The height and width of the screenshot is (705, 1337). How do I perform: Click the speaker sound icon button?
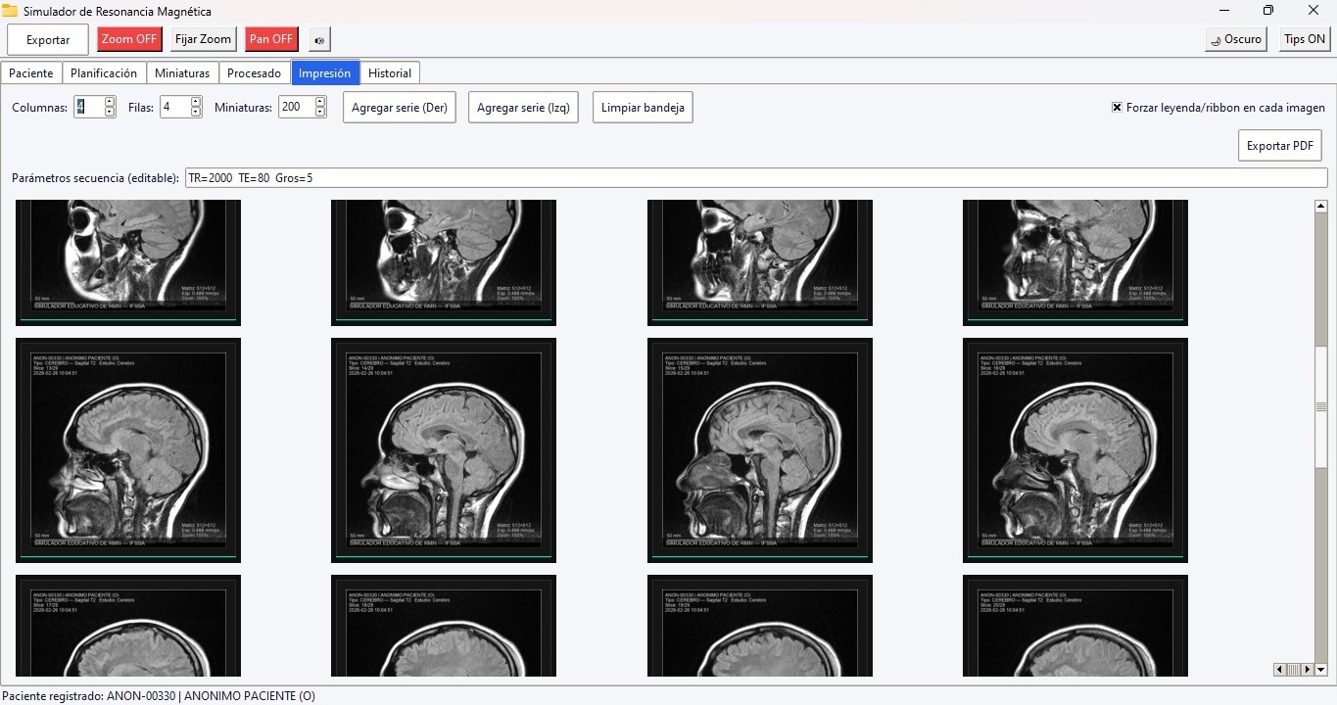pyautogui.click(x=319, y=39)
